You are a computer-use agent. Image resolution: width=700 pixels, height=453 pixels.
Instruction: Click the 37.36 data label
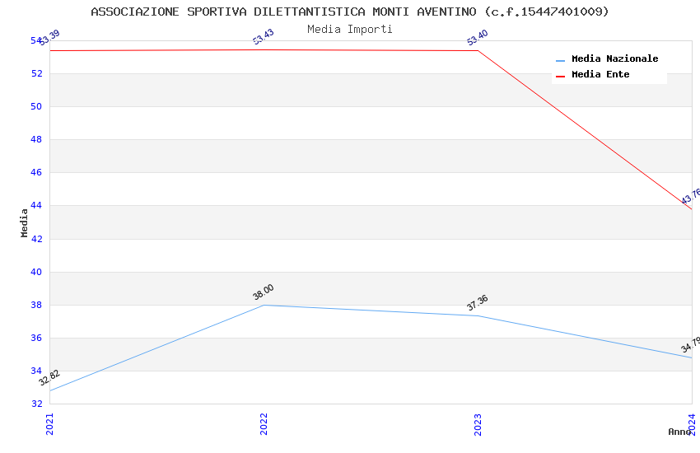(478, 302)
